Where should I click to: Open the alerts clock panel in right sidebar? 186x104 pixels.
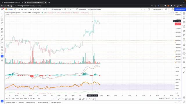pyautogui.click(x=184, y=18)
